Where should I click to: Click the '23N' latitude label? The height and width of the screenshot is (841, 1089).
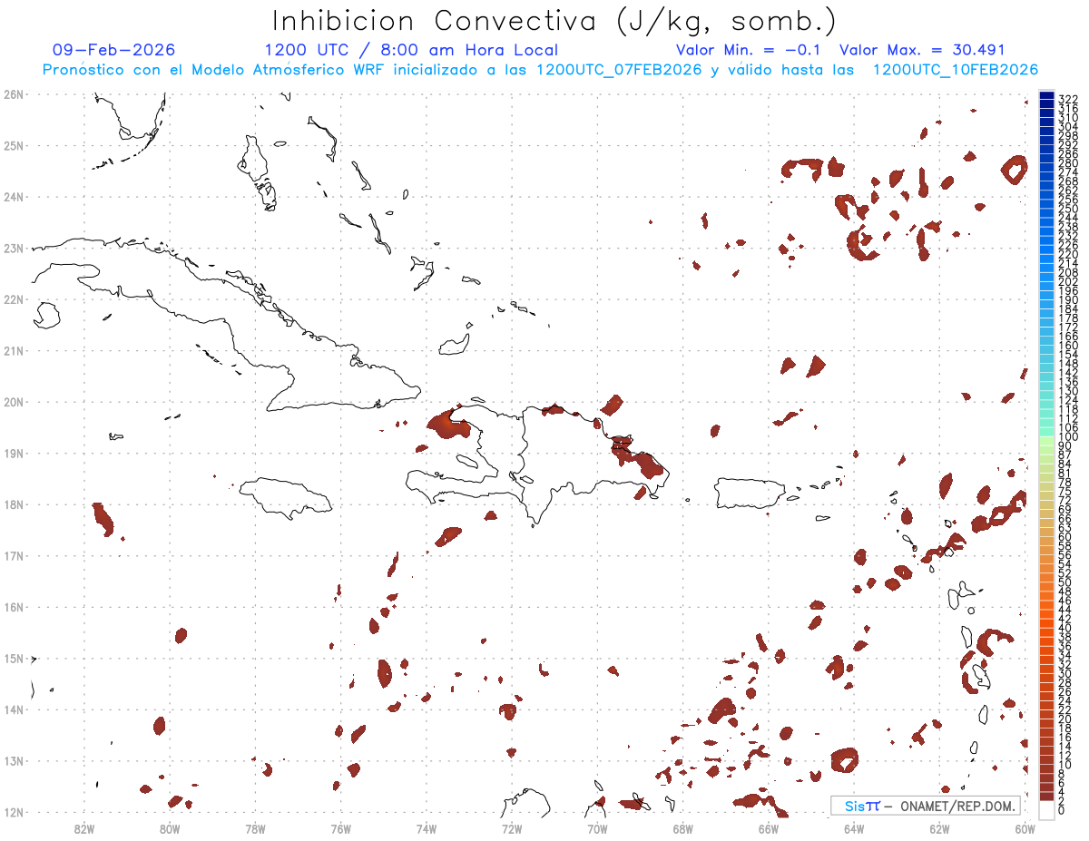14,248
